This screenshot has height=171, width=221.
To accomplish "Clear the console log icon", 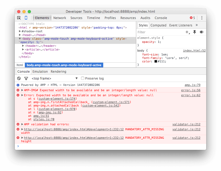I will coord(19,78).
